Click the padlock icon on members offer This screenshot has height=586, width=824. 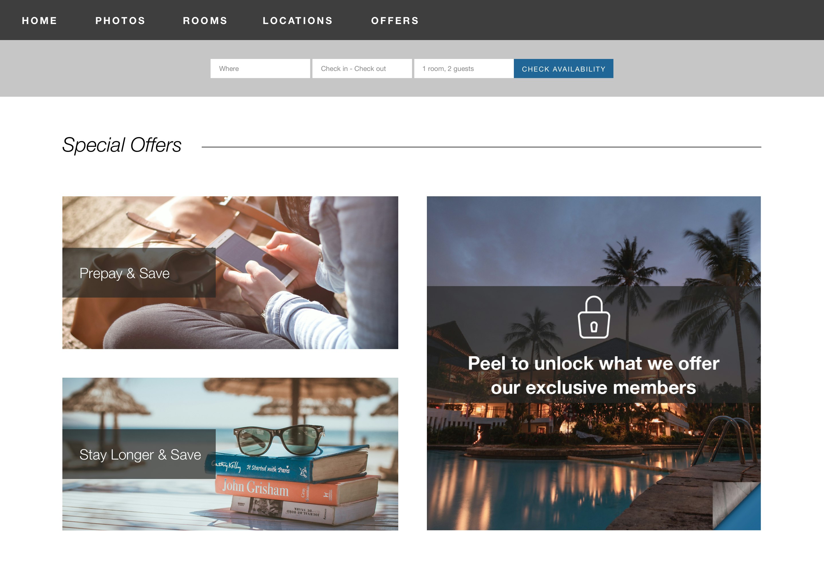[594, 317]
